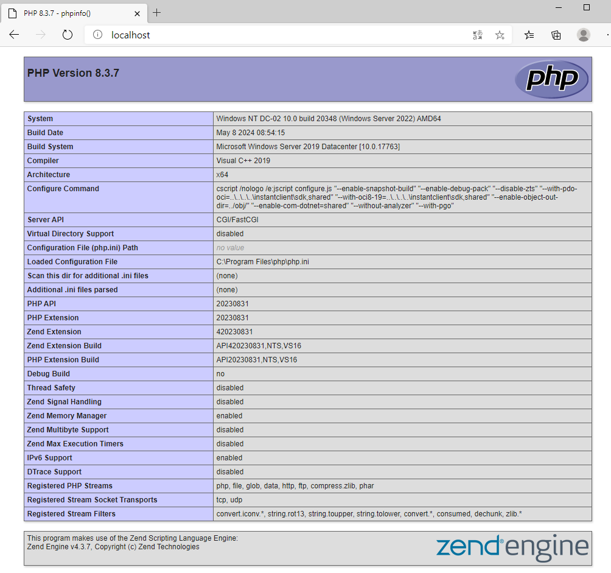Click the Registered PHP Streams value list
611x573 pixels.
click(x=295, y=487)
